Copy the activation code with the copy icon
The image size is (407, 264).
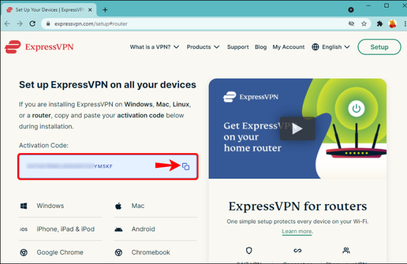coord(186,167)
